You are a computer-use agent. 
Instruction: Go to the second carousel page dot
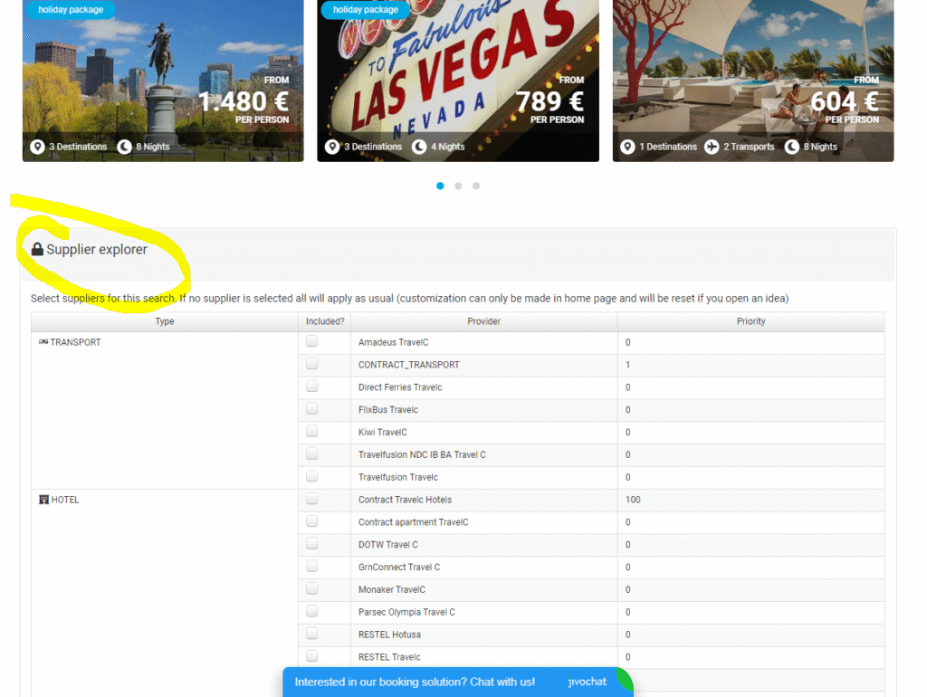458,186
